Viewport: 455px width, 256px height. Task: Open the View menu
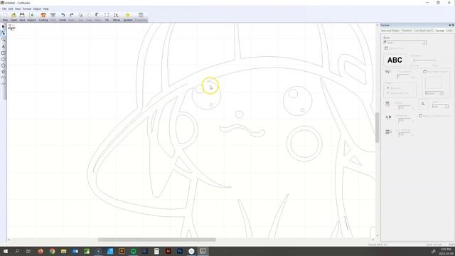(18, 9)
